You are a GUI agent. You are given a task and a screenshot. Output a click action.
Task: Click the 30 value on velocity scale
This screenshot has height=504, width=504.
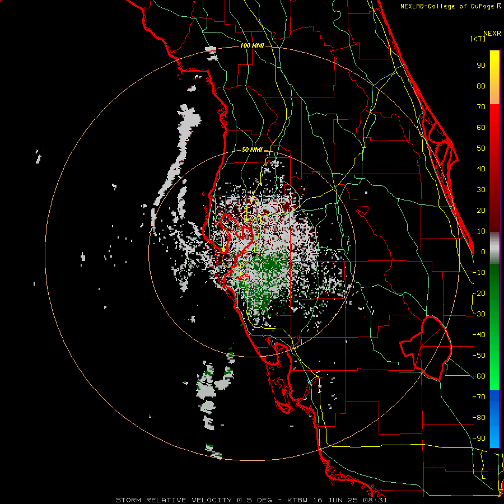[x=481, y=190]
